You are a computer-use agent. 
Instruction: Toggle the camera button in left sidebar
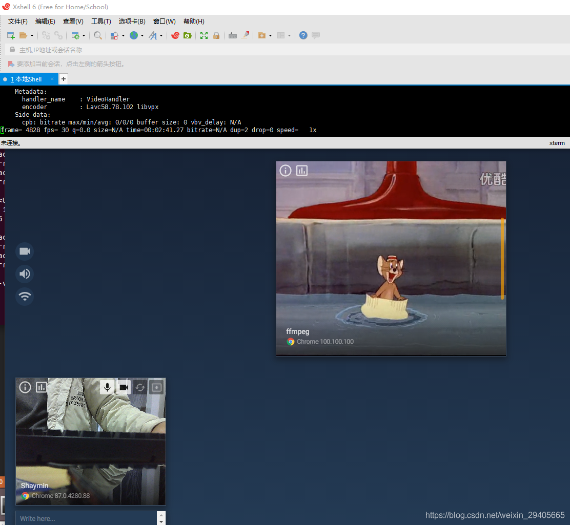pyautogui.click(x=25, y=251)
